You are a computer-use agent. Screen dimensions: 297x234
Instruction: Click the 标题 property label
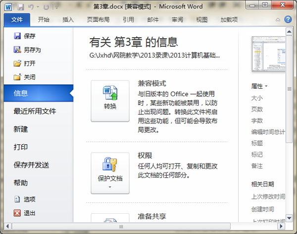[257, 143]
